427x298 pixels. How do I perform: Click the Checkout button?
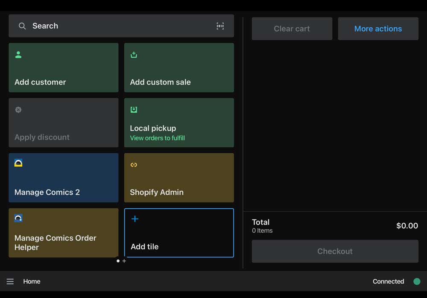click(x=335, y=251)
